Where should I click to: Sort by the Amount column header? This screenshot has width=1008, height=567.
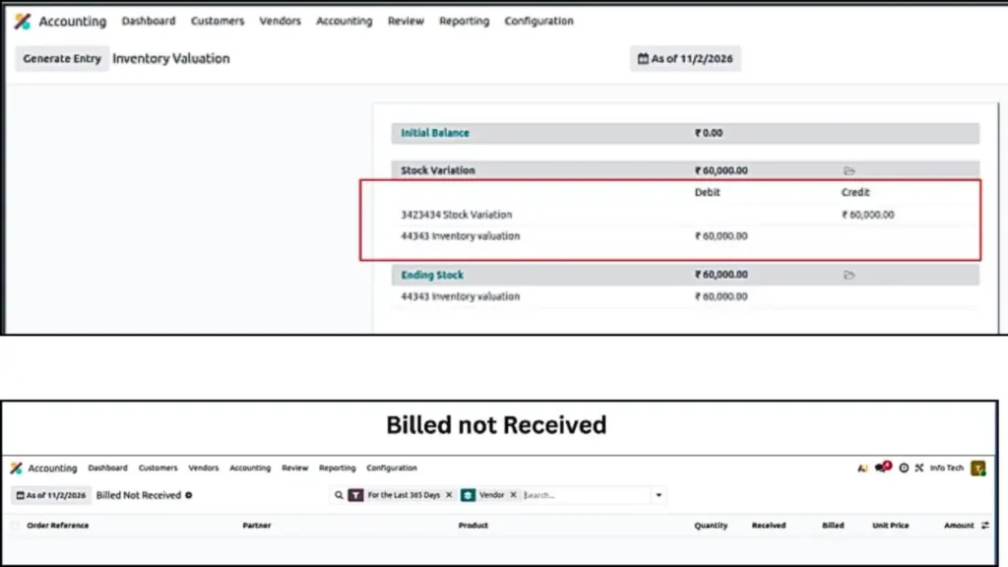[959, 526]
